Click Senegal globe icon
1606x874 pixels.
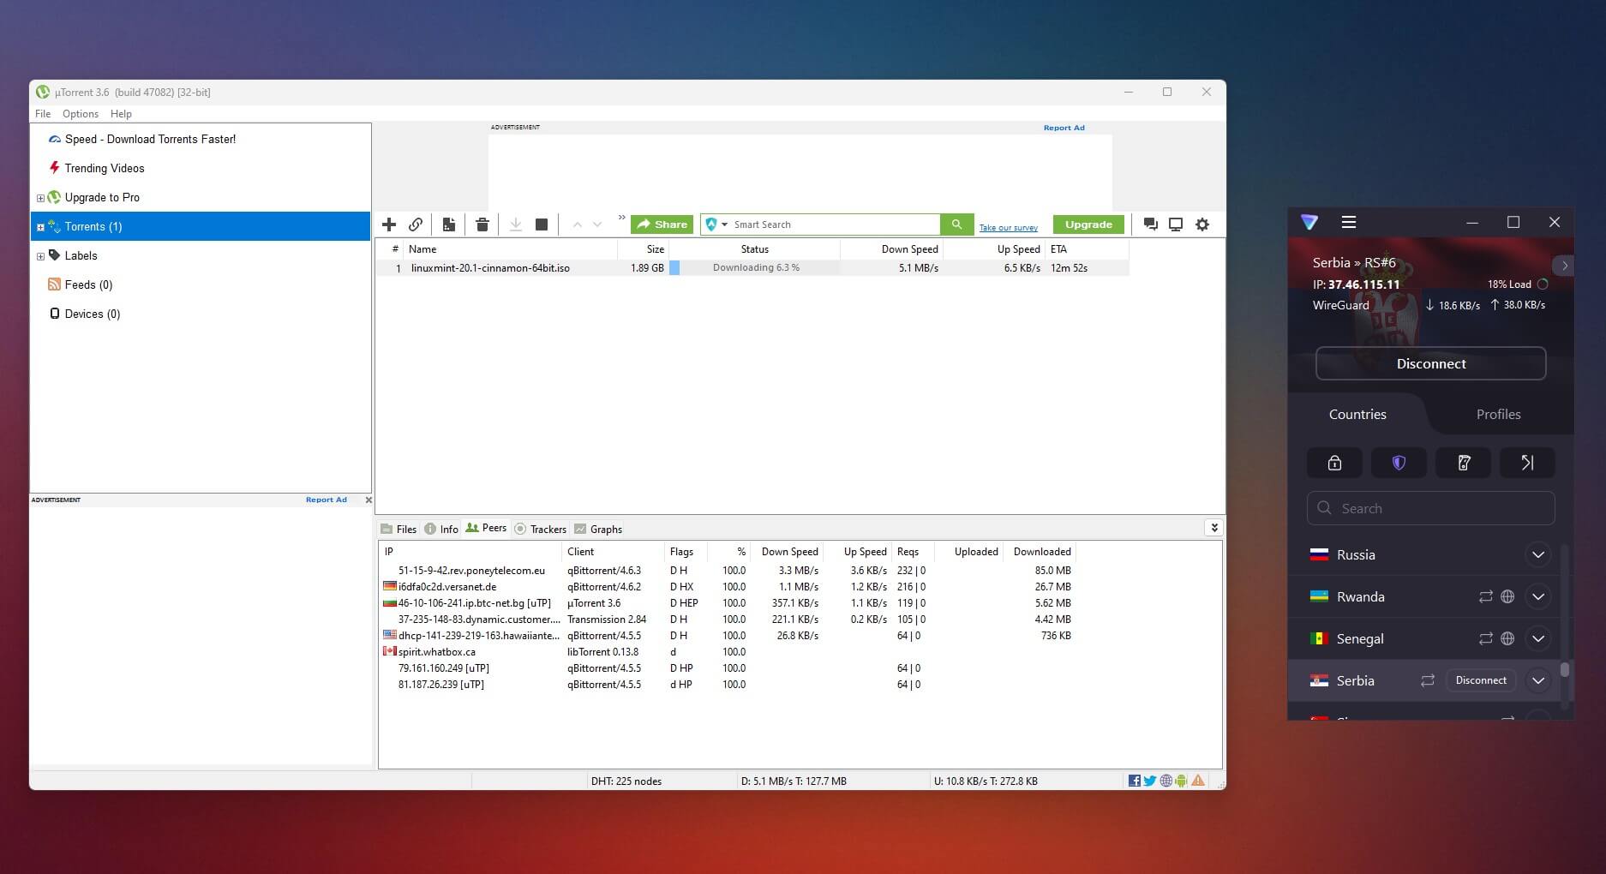1507,638
